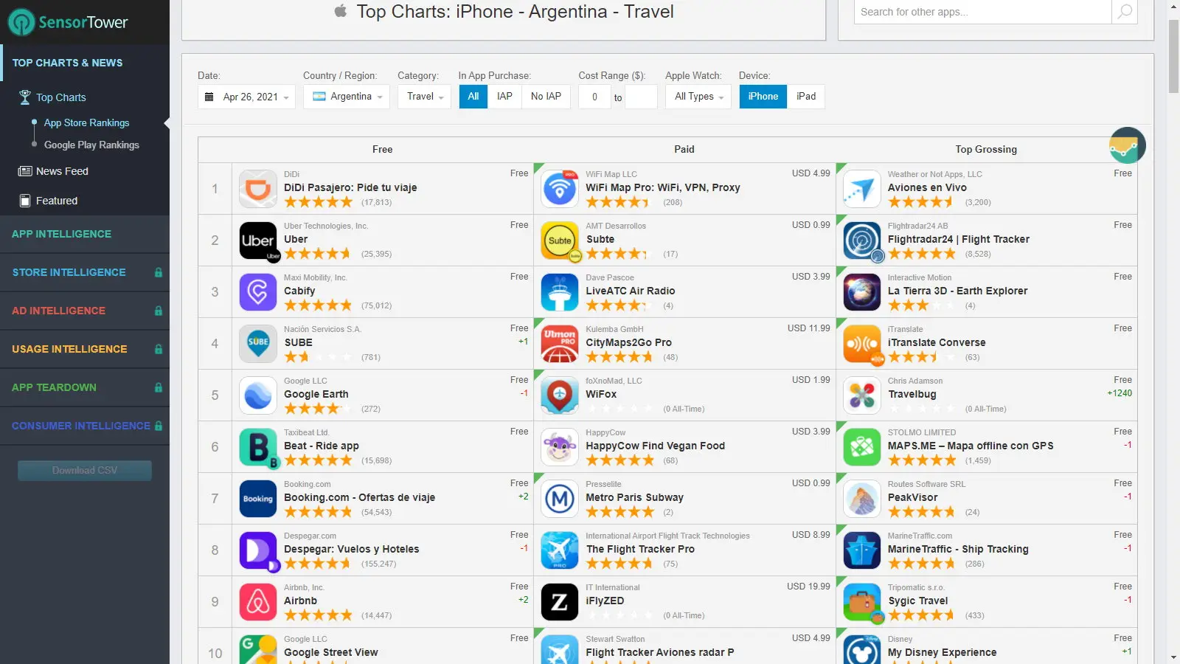
Task: Open the Despegar: Vuelos y Hoteles link
Action: [352, 550]
